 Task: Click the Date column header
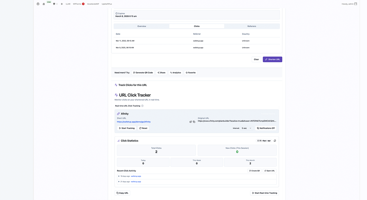pyautogui.click(x=118, y=34)
